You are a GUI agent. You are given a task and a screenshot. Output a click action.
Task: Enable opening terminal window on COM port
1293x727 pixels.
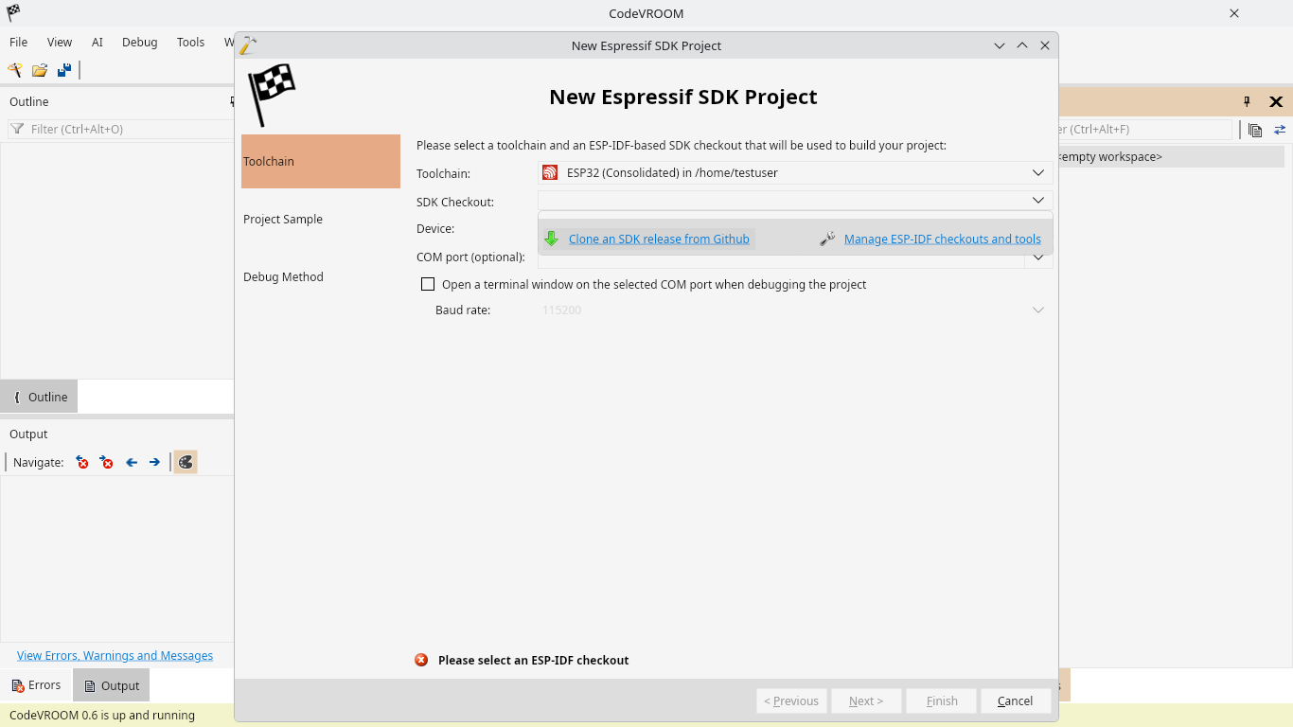click(x=428, y=284)
